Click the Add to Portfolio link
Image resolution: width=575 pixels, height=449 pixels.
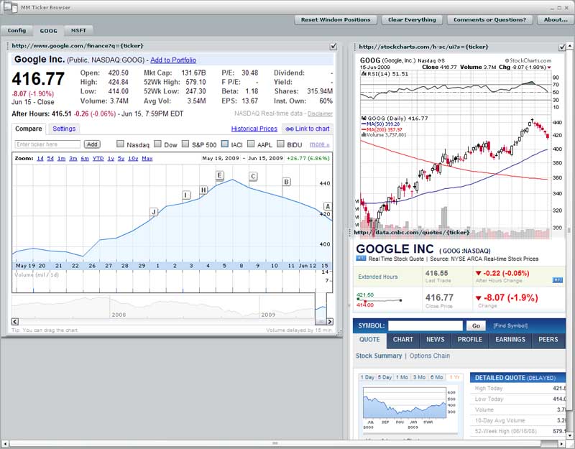pyautogui.click(x=173, y=60)
